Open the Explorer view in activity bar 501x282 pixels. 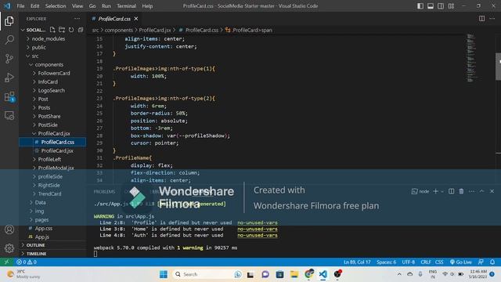pos(9,21)
